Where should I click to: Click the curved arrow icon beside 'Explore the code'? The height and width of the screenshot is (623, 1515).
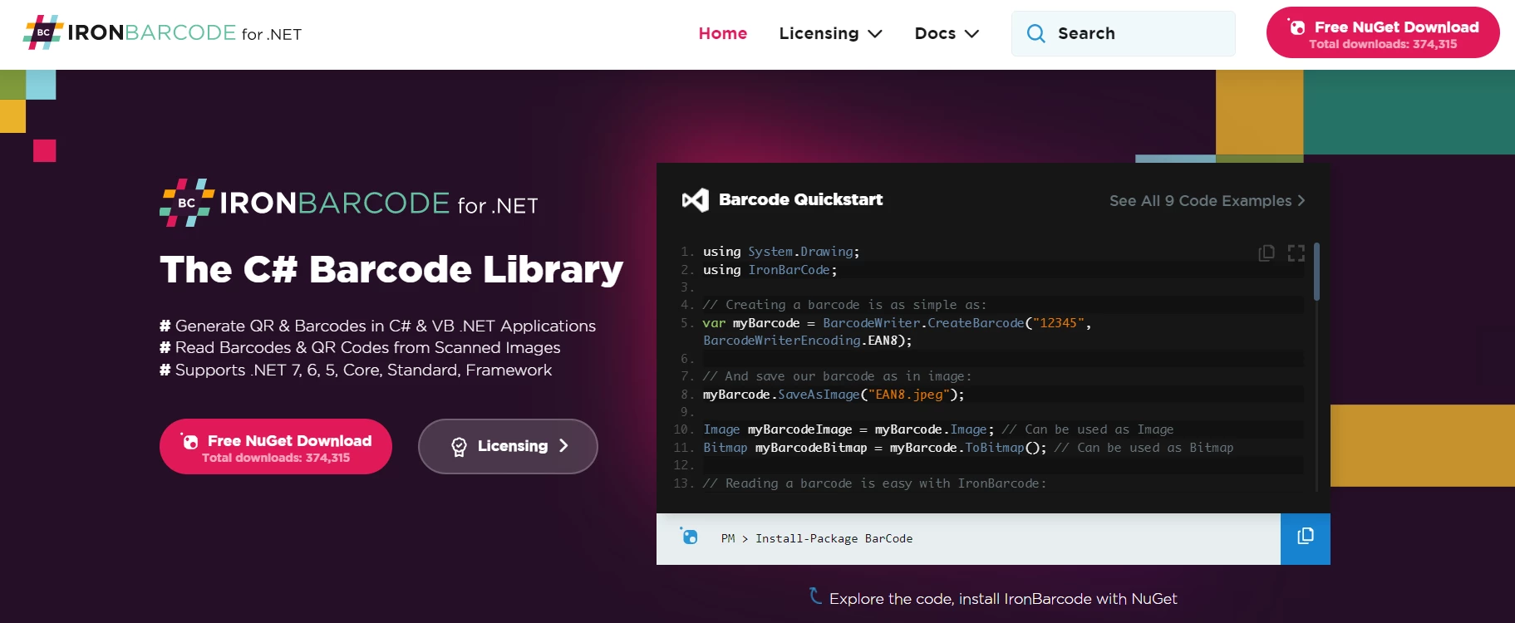(x=815, y=596)
